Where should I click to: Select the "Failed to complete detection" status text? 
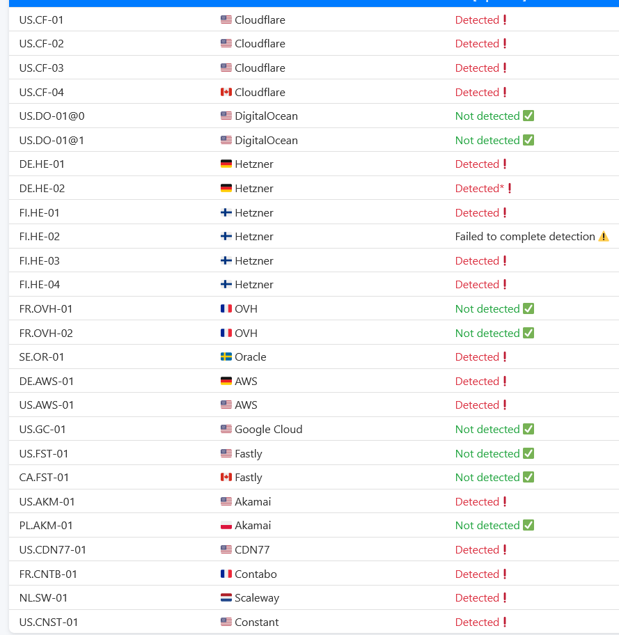click(x=525, y=237)
